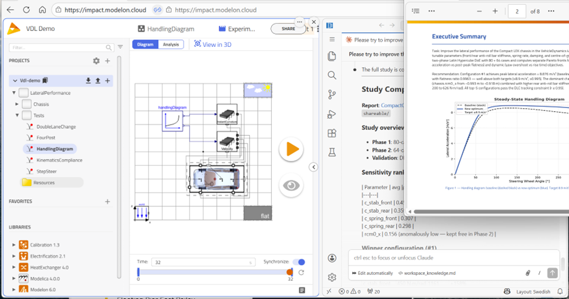
Task: Open the log panel icon below the timeline
Action: [x=302, y=290]
